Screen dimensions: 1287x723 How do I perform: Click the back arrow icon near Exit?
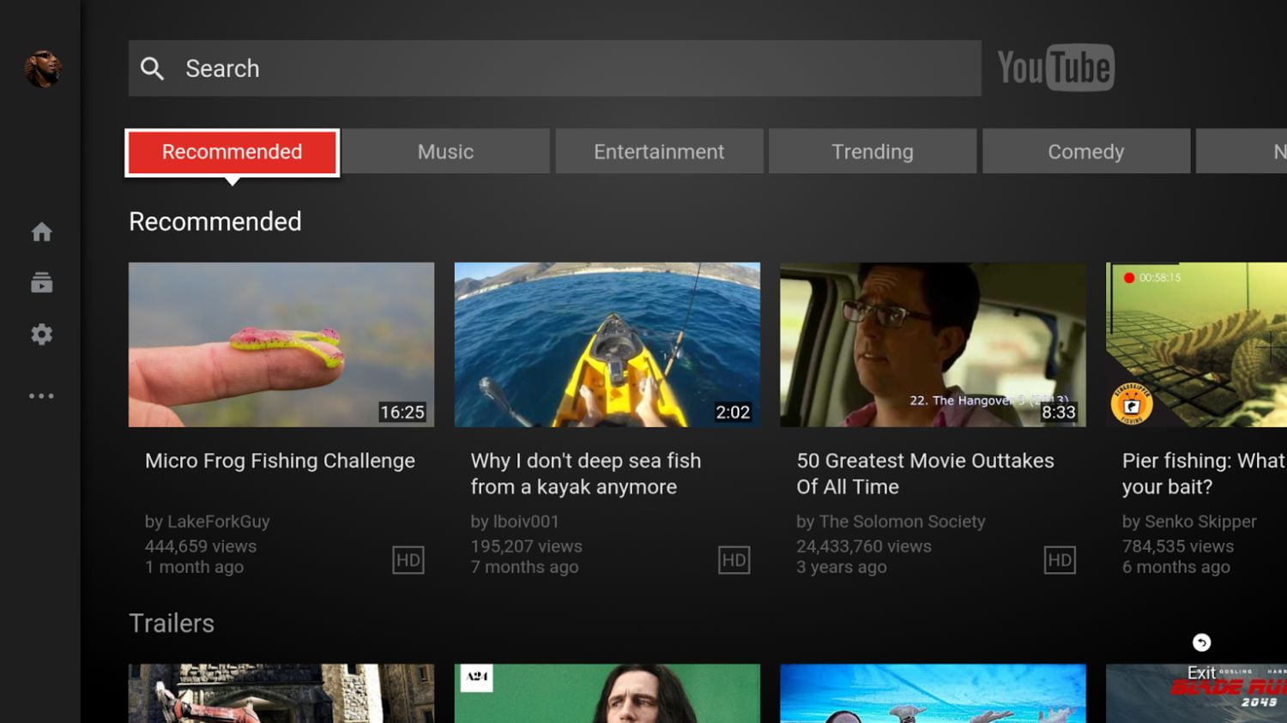coord(1202,642)
